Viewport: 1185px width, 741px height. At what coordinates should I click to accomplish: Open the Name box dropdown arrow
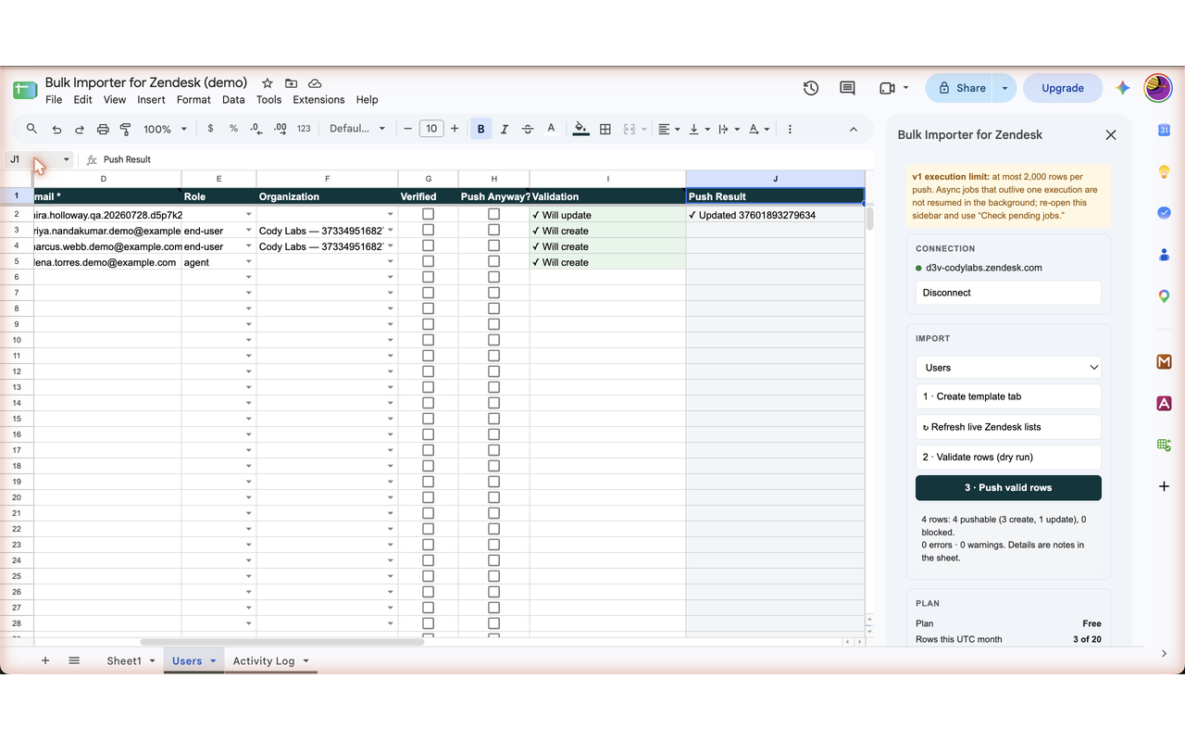(66, 159)
